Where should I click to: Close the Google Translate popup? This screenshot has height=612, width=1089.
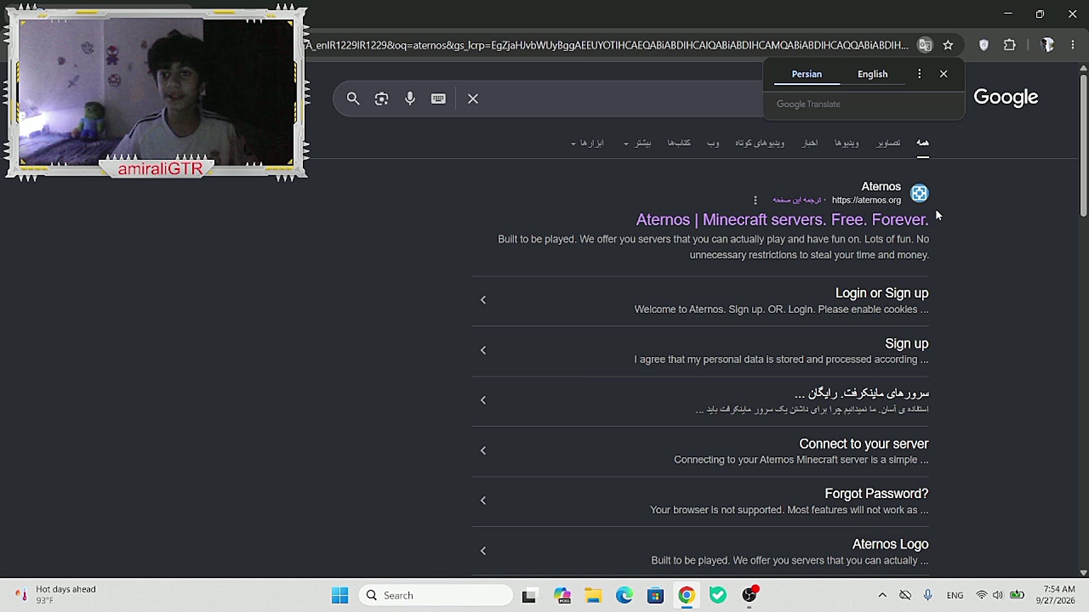[x=944, y=74]
